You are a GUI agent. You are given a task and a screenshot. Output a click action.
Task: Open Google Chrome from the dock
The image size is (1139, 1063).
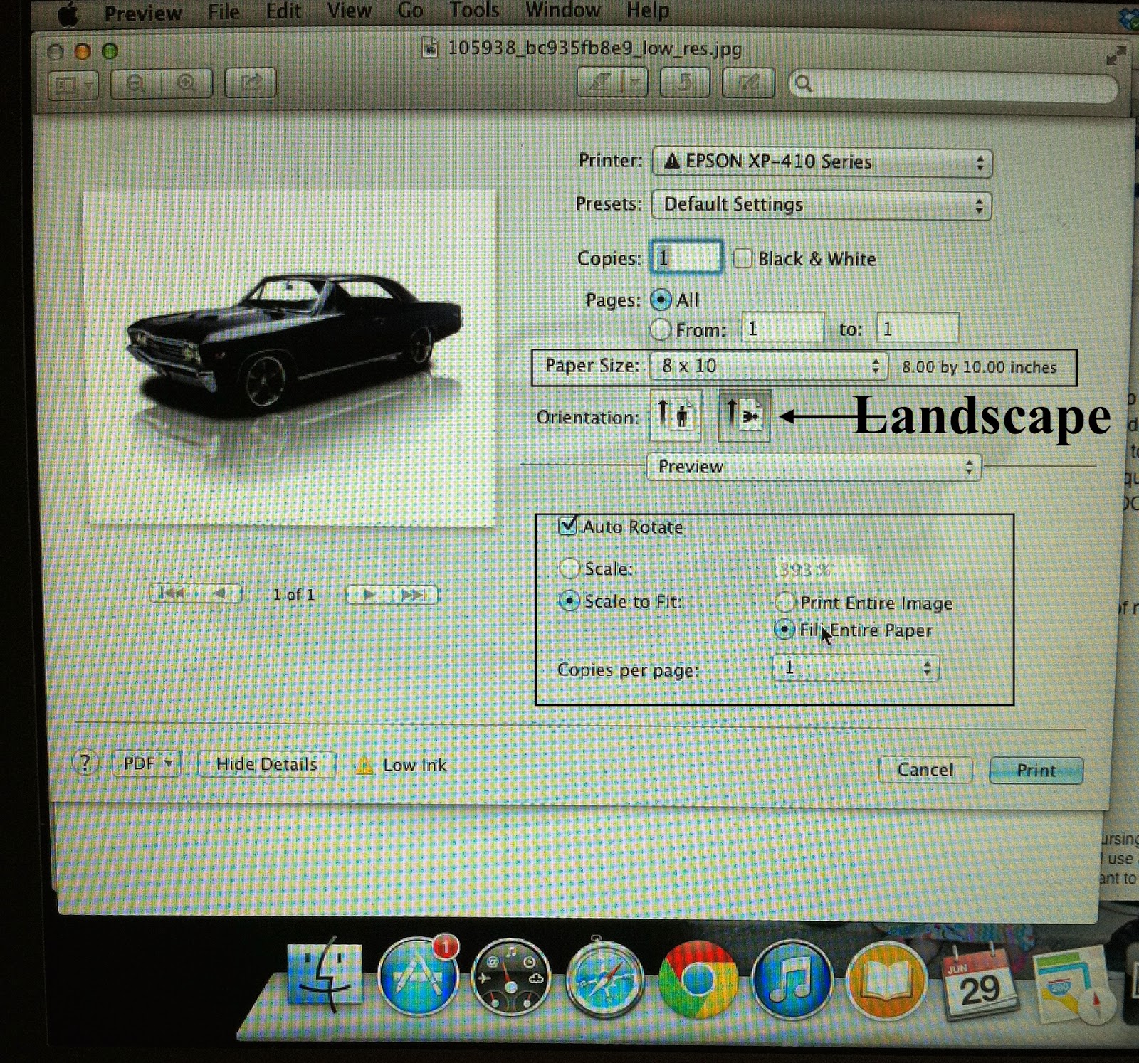[x=698, y=980]
